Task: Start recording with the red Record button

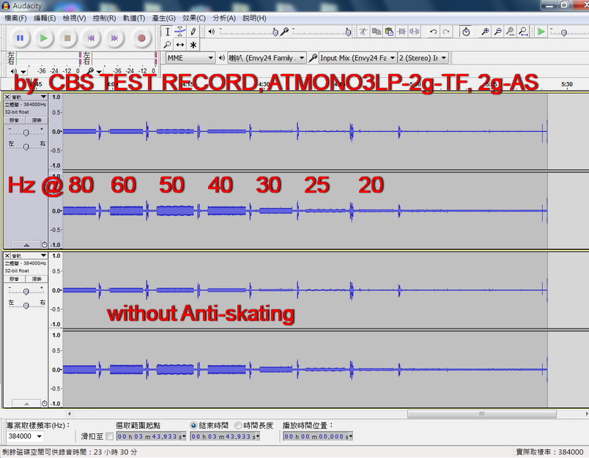Action: (141, 38)
